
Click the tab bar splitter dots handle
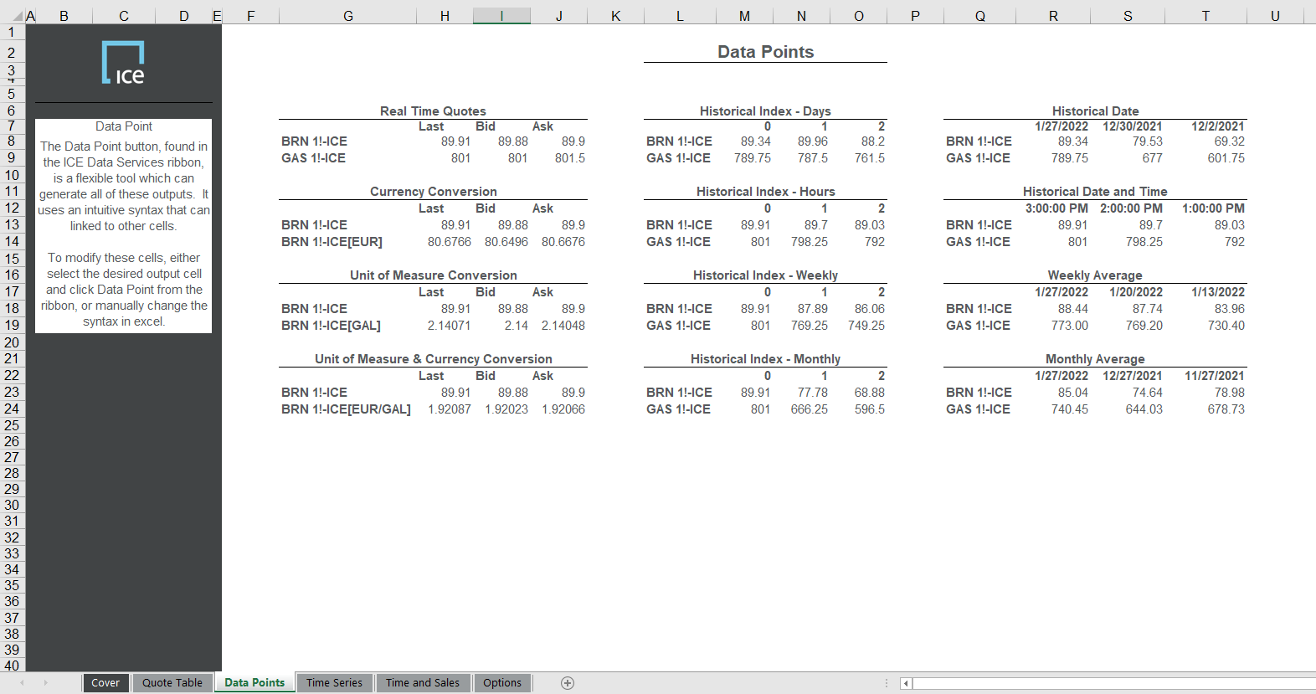click(887, 683)
